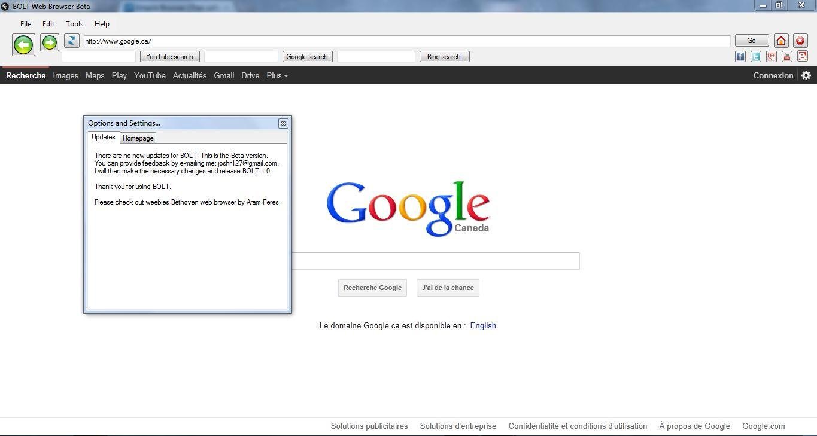The width and height of the screenshot is (817, 436).
Task: Open Actualités in the Google bar
Action: click(x=190, y=75)
